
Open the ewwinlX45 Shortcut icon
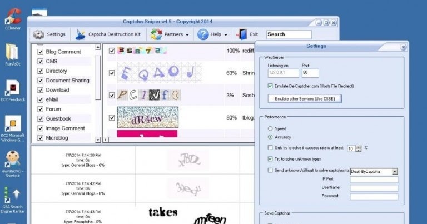13,164
